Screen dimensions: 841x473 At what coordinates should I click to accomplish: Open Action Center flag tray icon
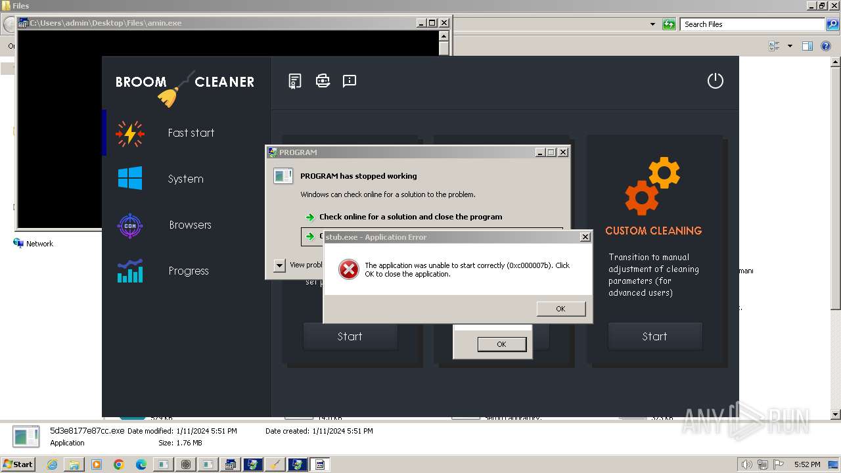779,464
